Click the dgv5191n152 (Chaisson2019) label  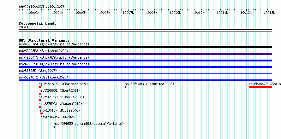(63, 84)
